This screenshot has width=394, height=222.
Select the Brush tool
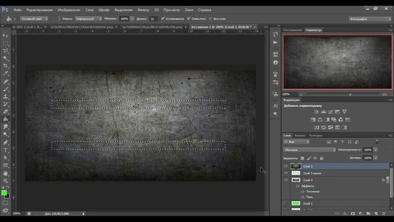(x=6, y=89)
